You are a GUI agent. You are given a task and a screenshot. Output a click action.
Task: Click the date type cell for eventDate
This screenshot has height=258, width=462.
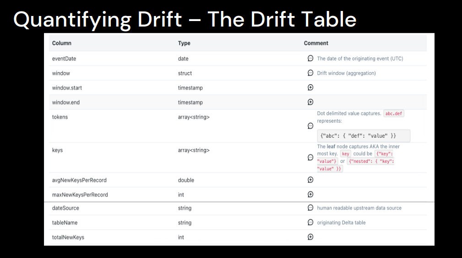183,59
